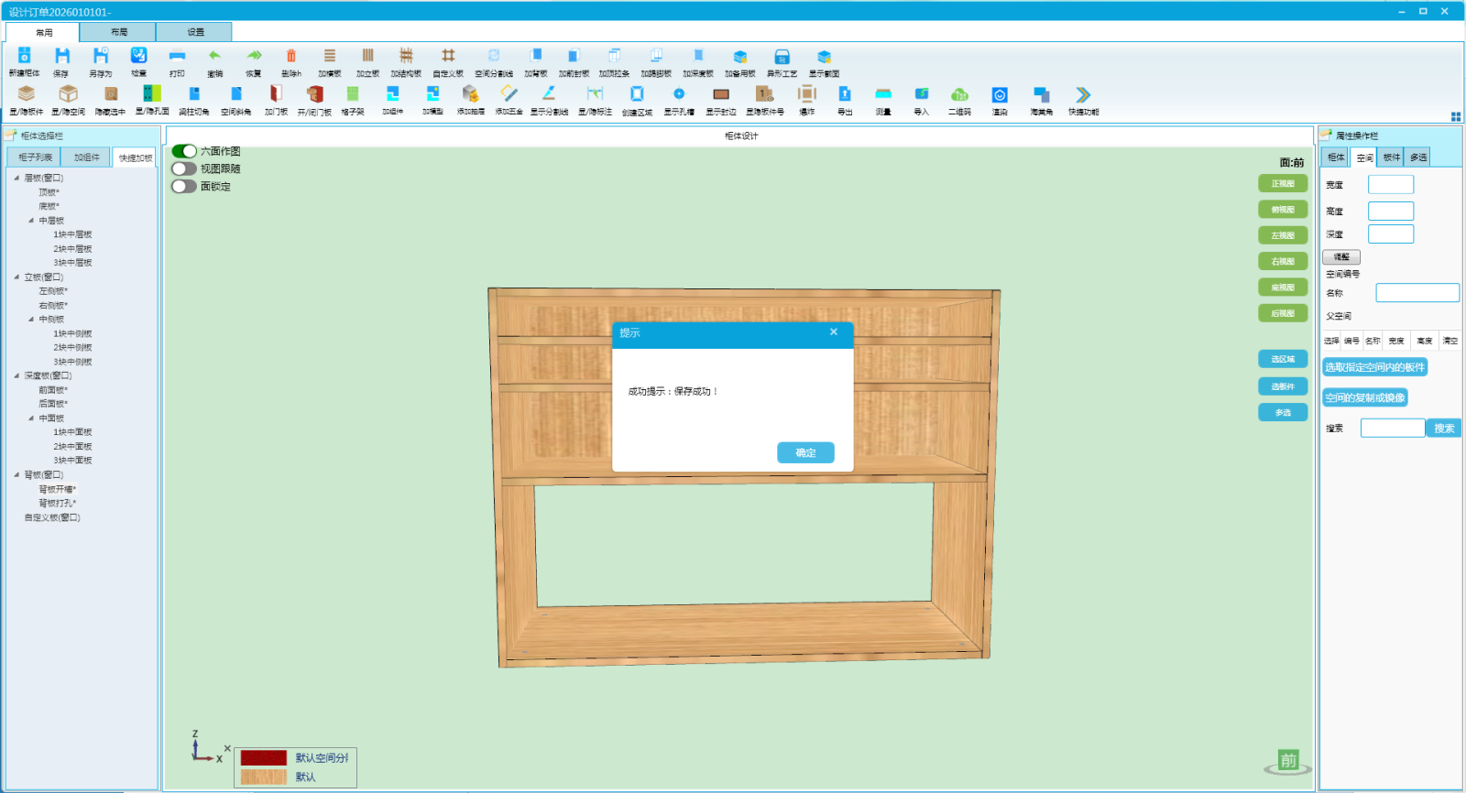1466x793 pixels.
Task: Open the 柜体 properties tab
Action: tap(1336, 158)
